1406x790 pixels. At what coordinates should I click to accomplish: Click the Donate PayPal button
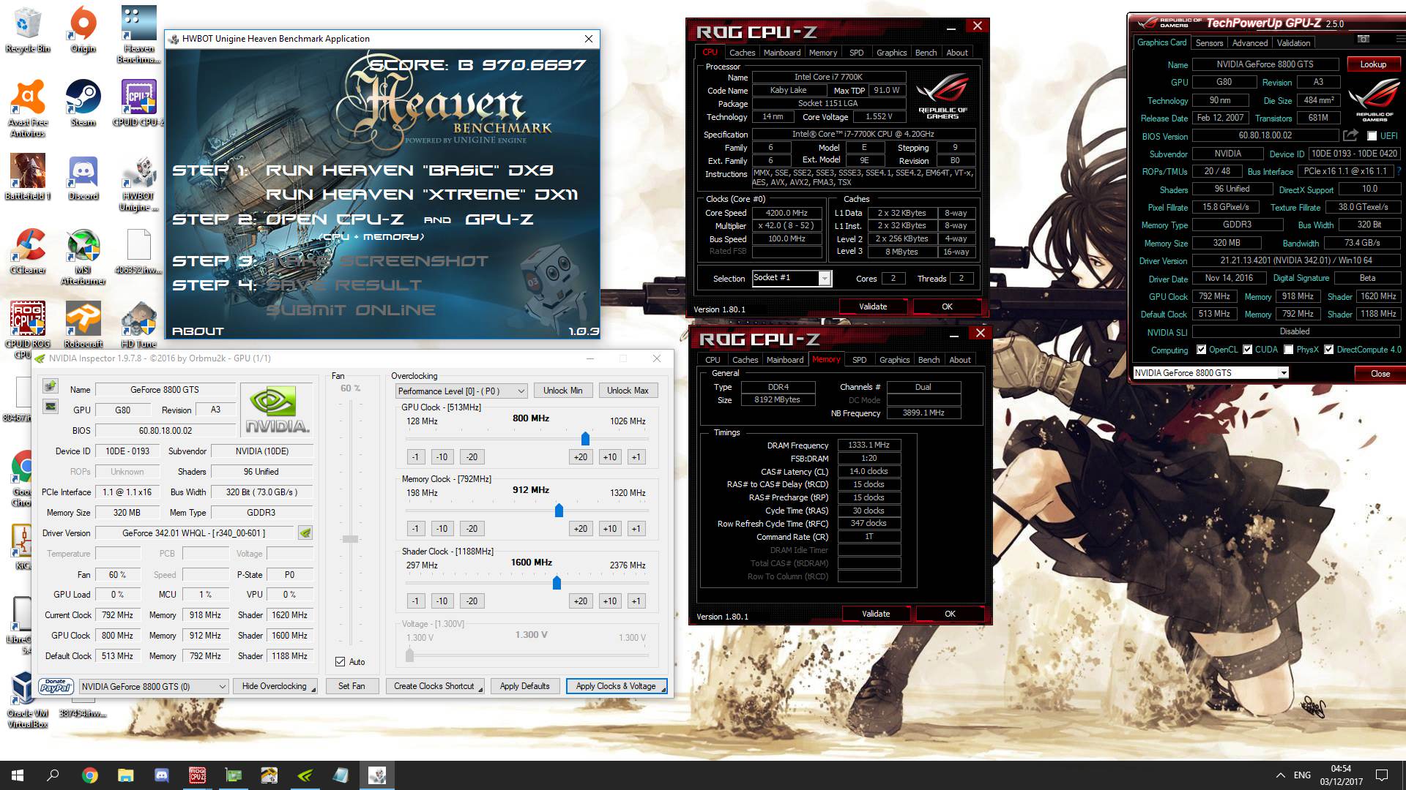[x=56, y=686]
